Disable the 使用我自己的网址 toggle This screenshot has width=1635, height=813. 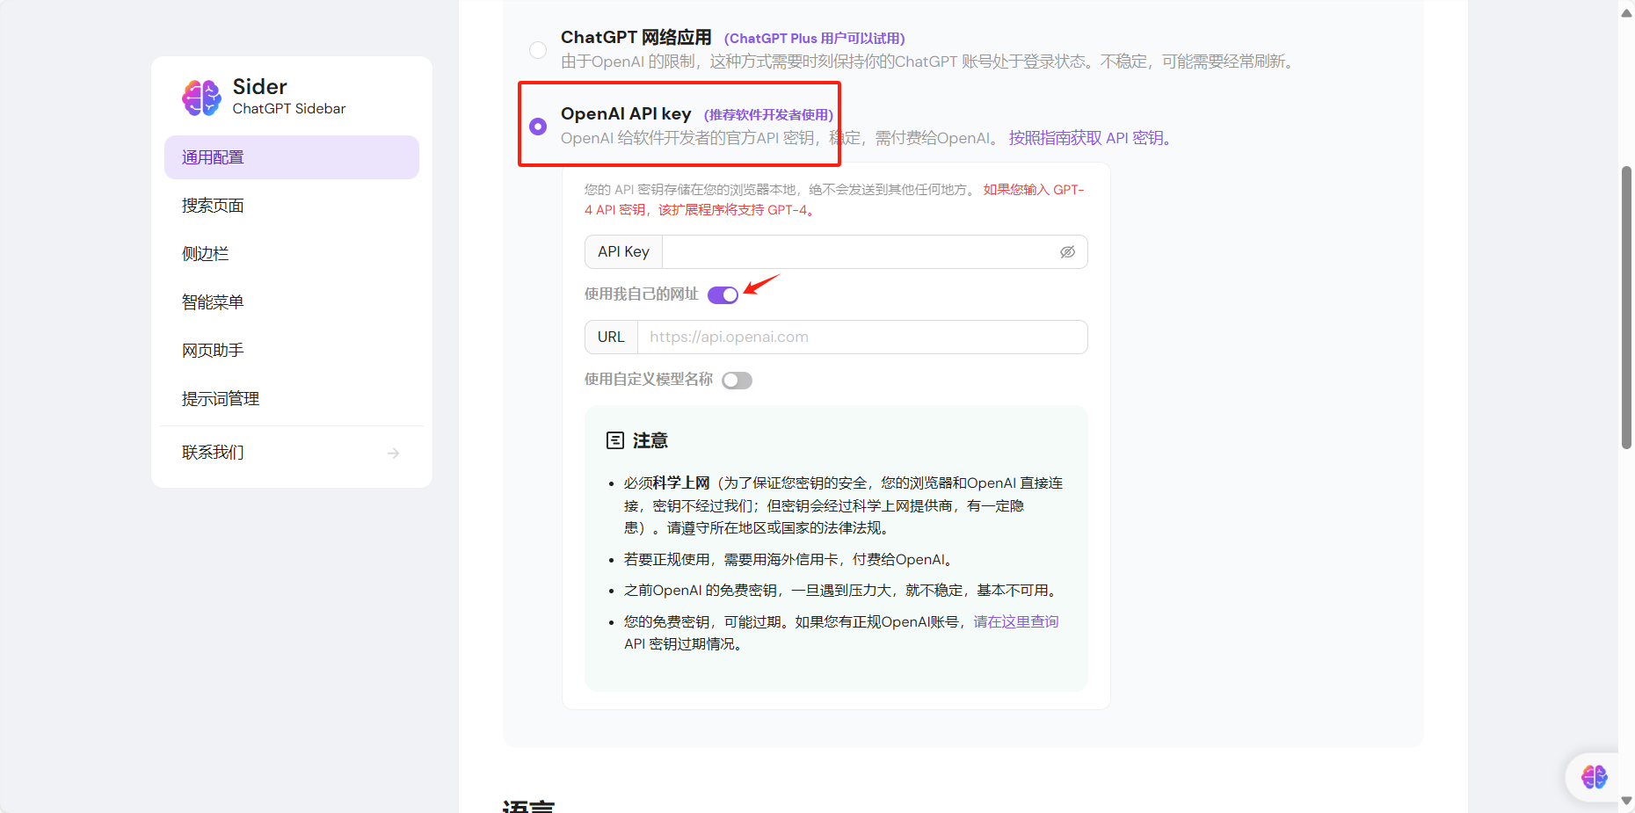723,295
